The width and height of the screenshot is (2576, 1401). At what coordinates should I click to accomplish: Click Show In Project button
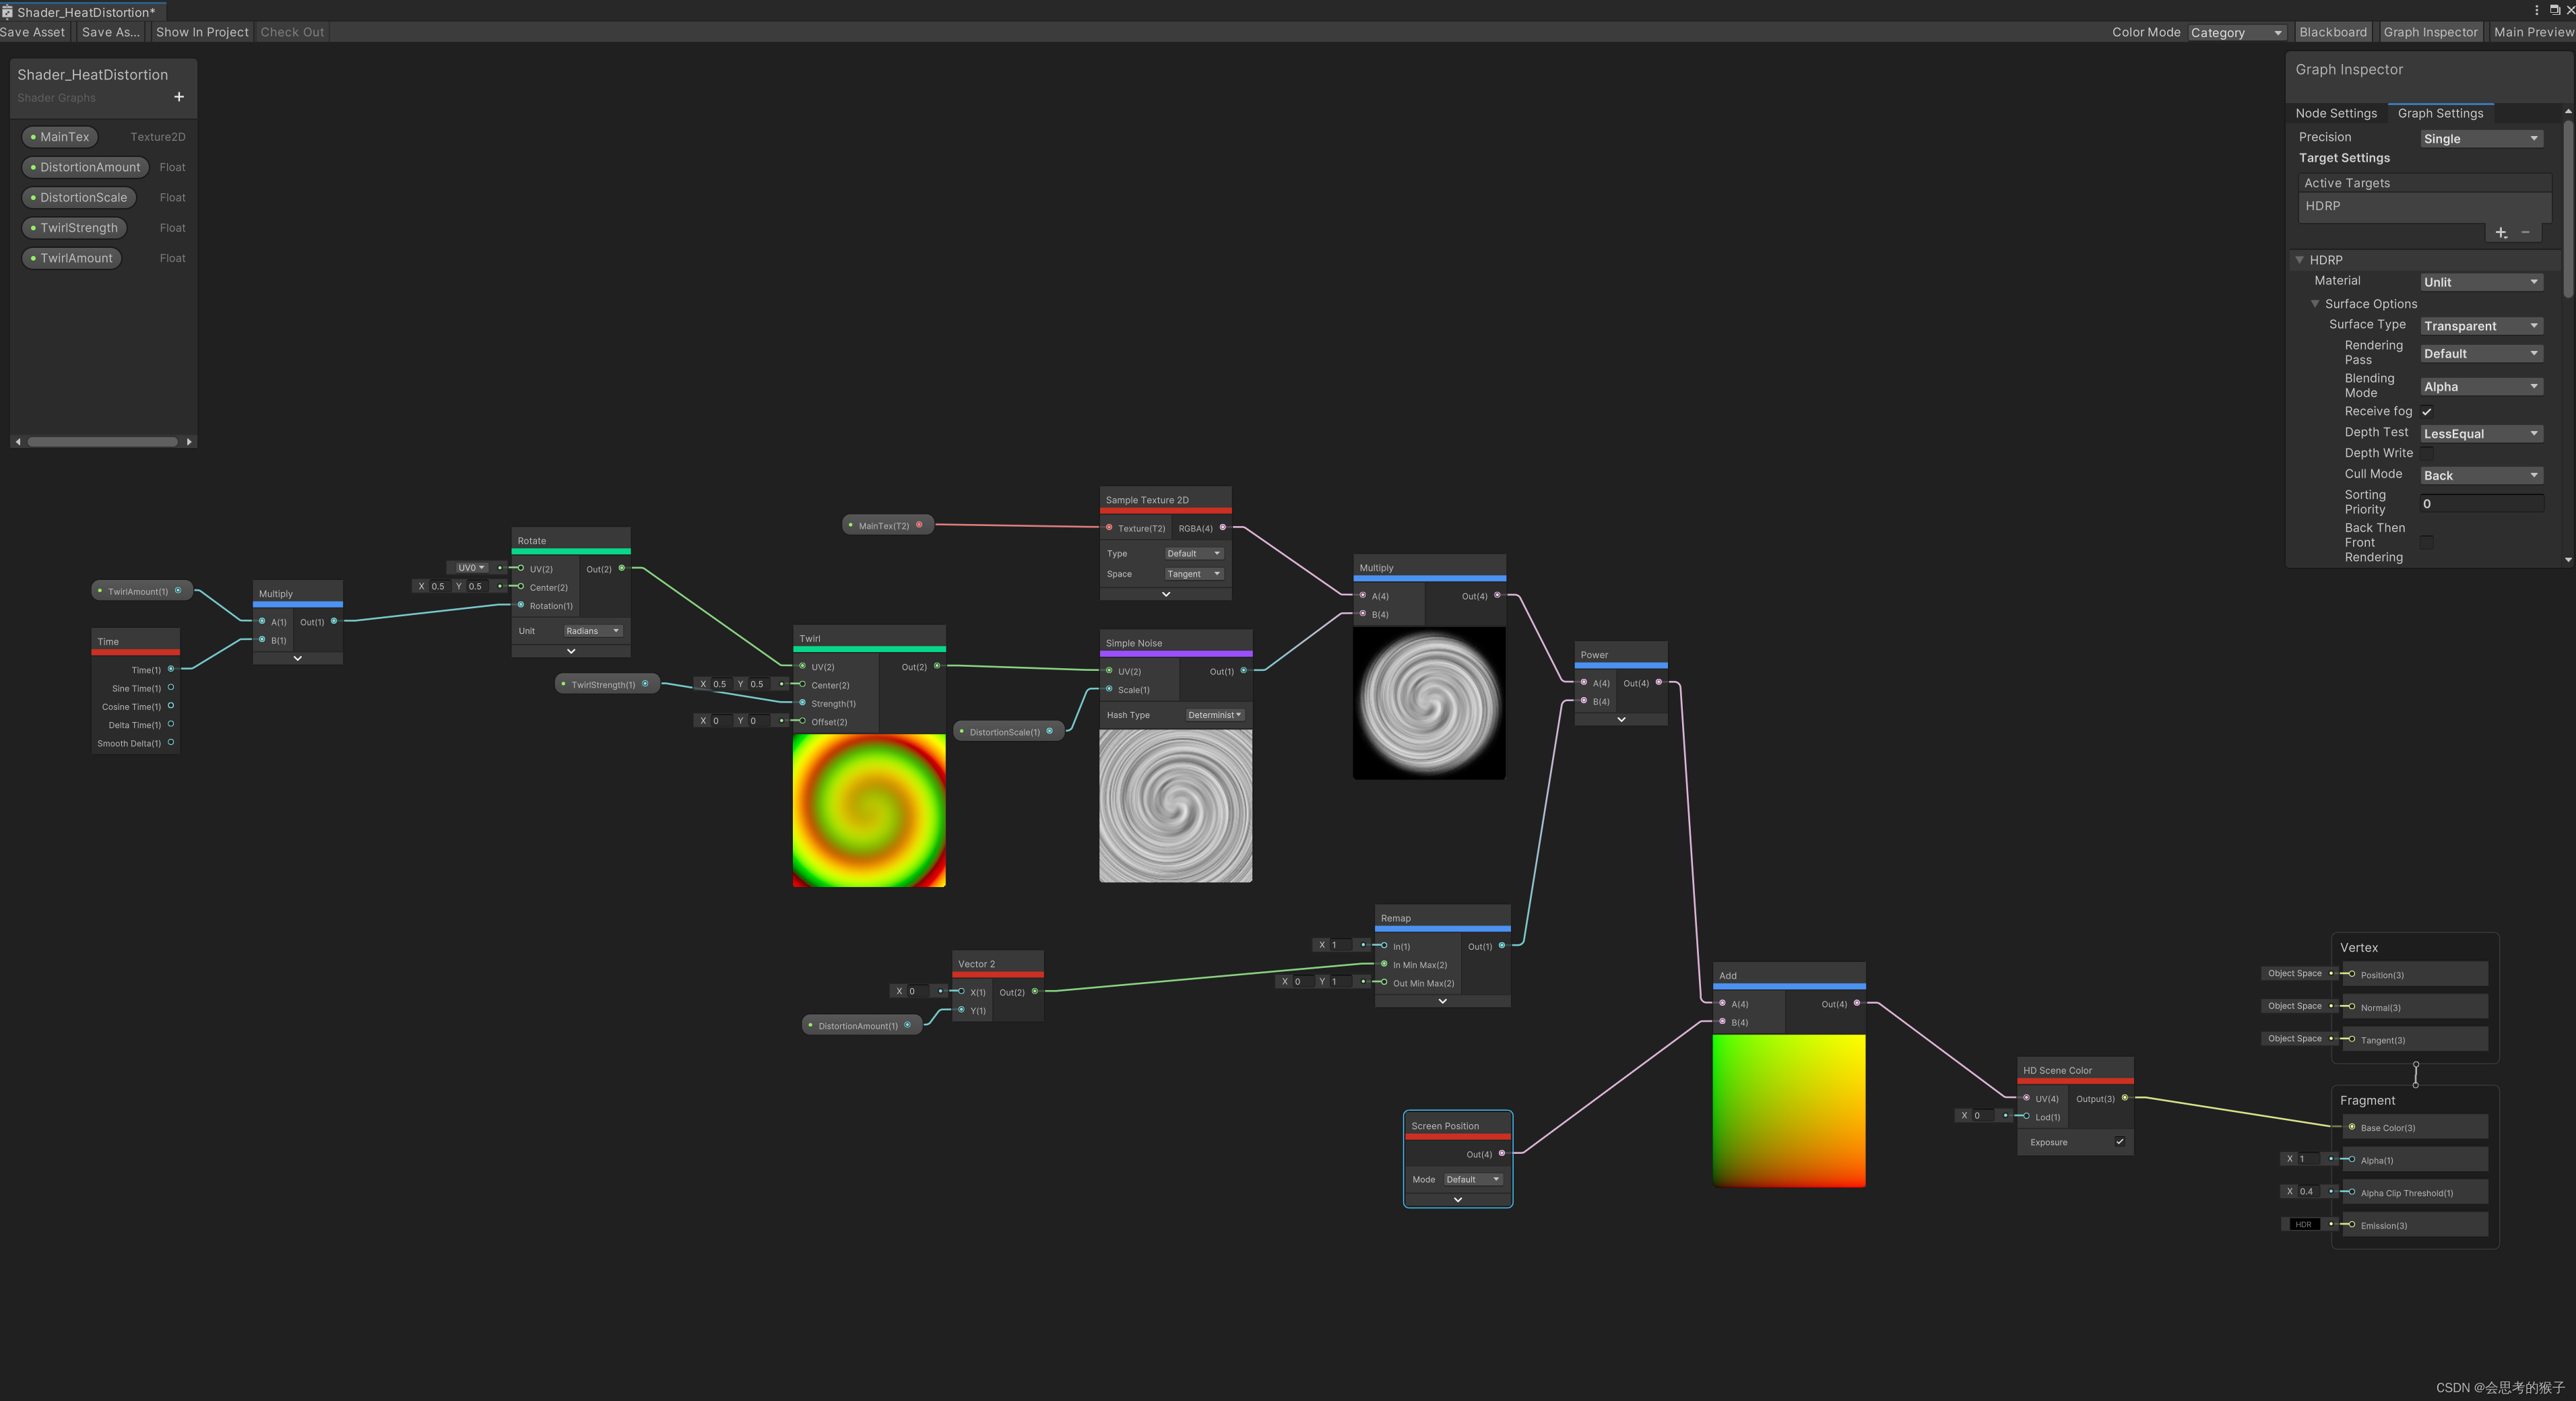tap(202, 31)
